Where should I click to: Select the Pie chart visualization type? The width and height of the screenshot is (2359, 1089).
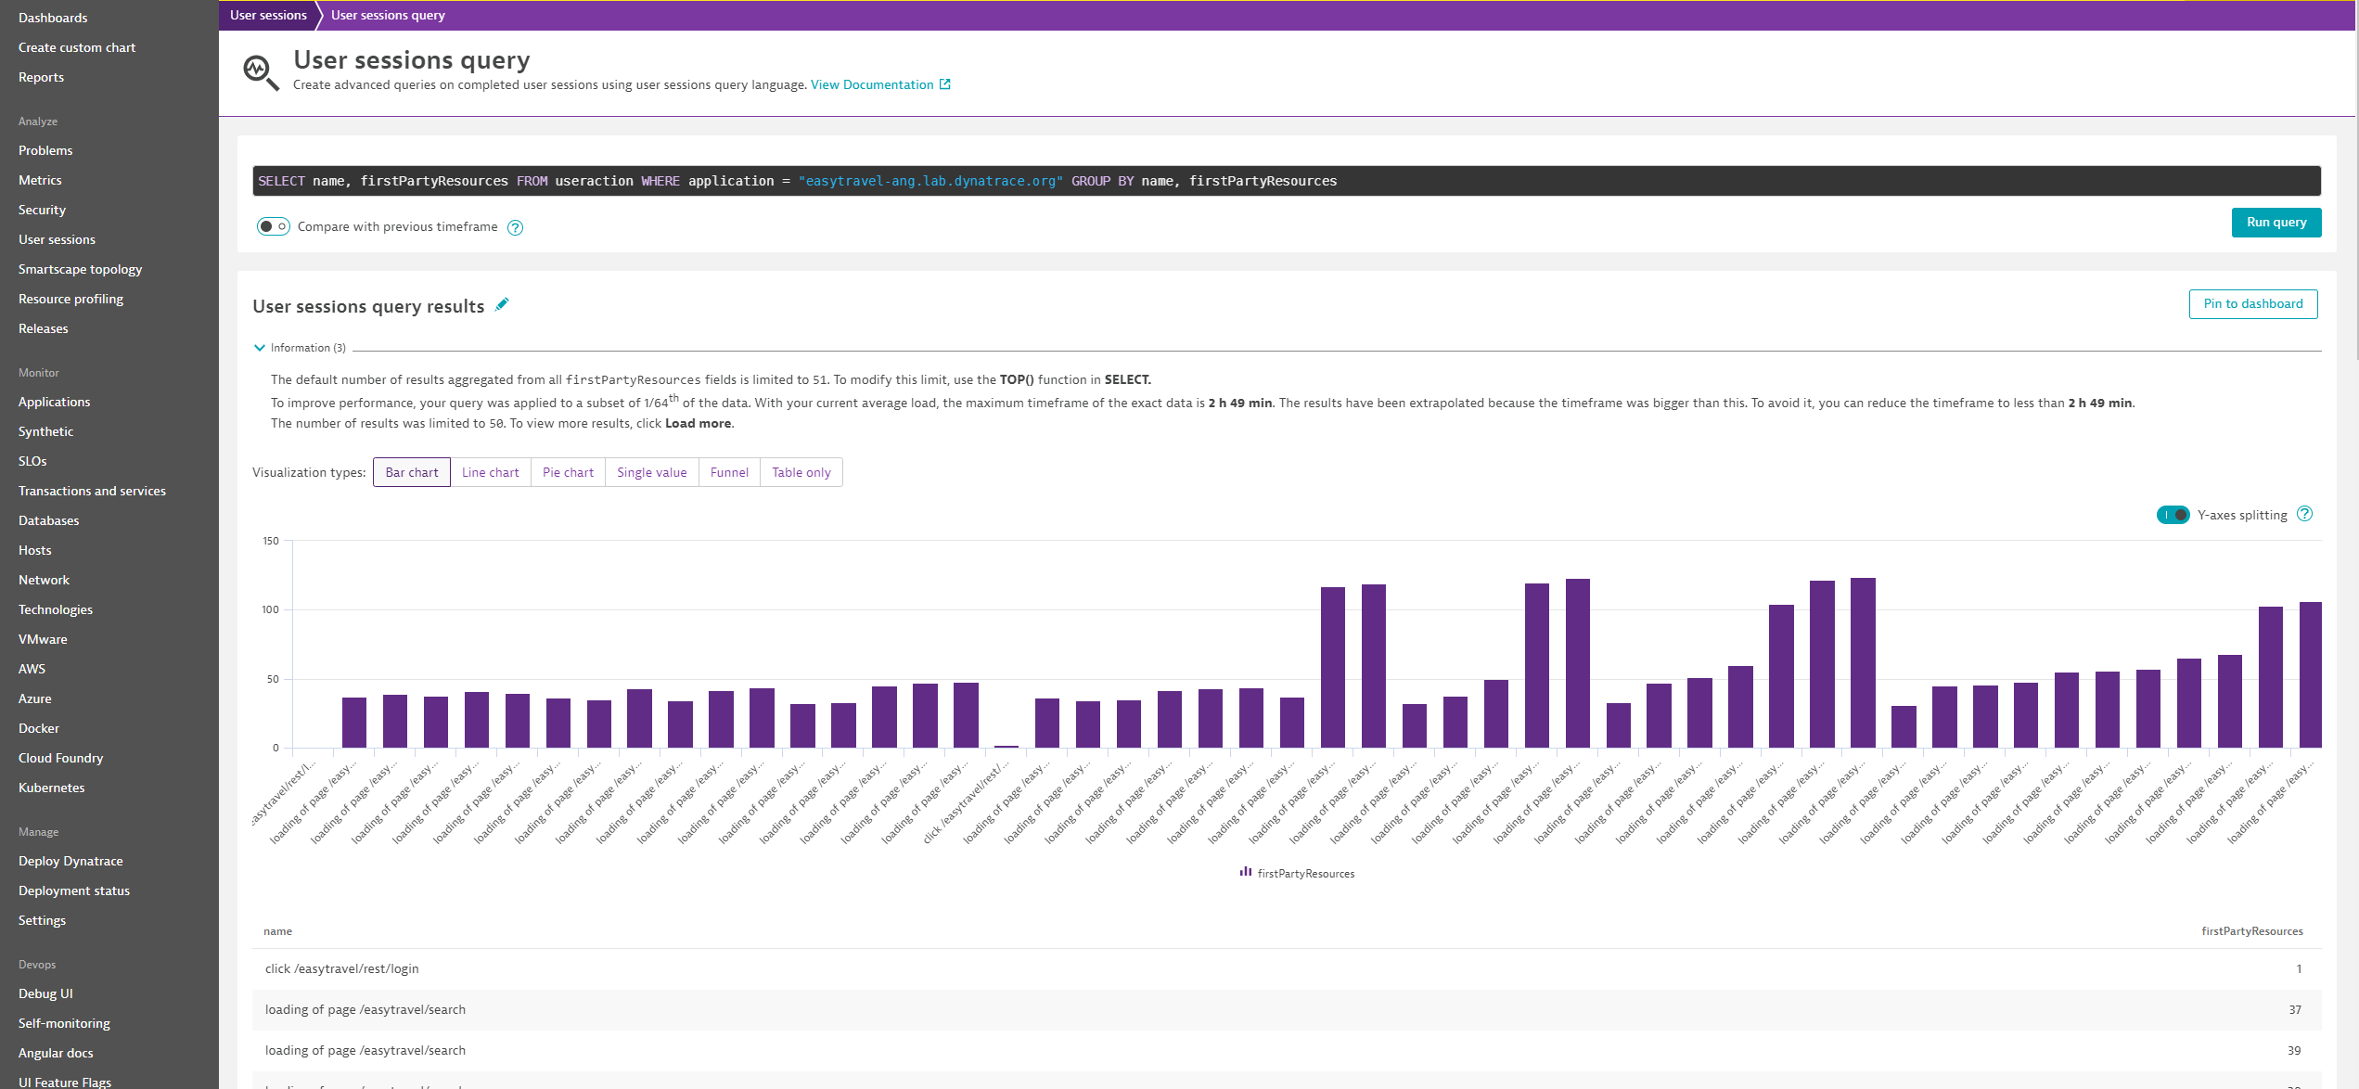tap(568, 472)
